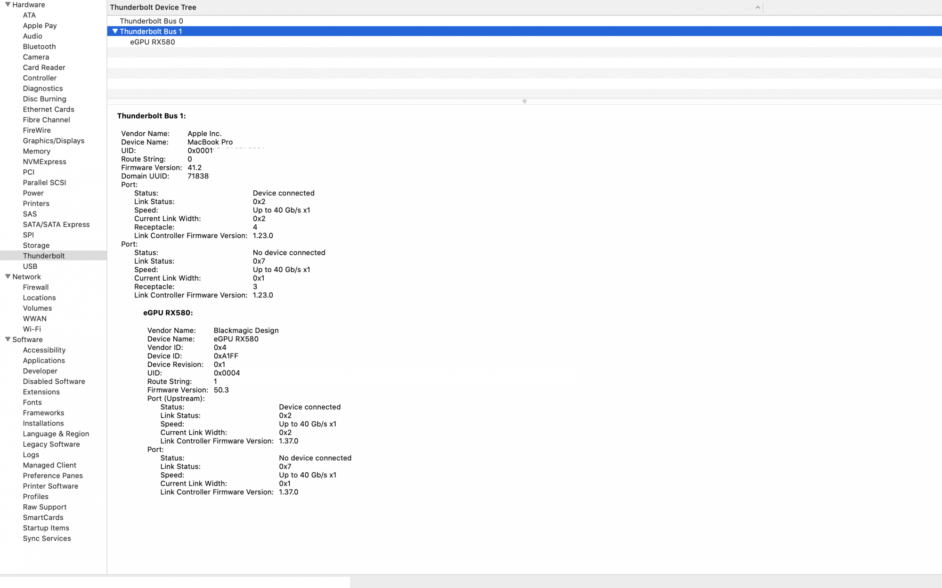The height and width of the screenshot is (588, 942).
Task: Click the Memory hardware category icon
Action: click(36, 151)
